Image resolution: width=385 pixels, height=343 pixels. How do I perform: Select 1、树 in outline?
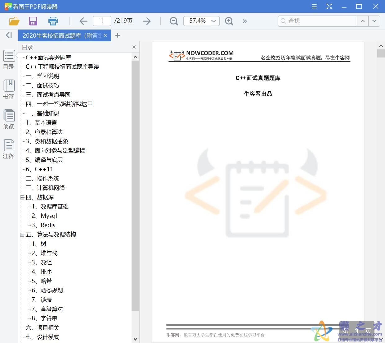39,244
